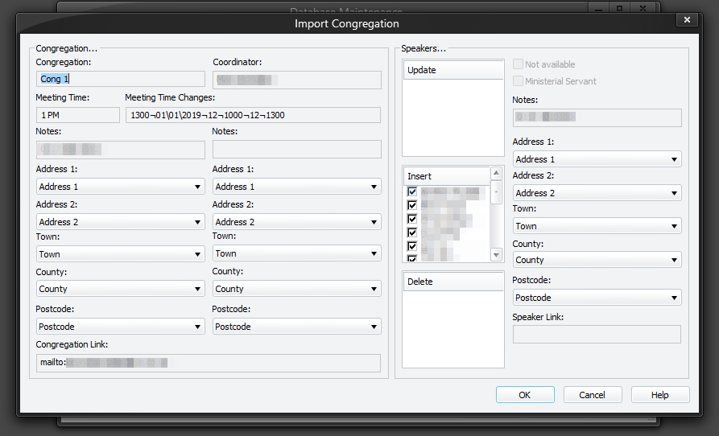Enable the Not available checkbox
Image resolution: width=719 pixels, height=436 pixels.
click(519, 64)
